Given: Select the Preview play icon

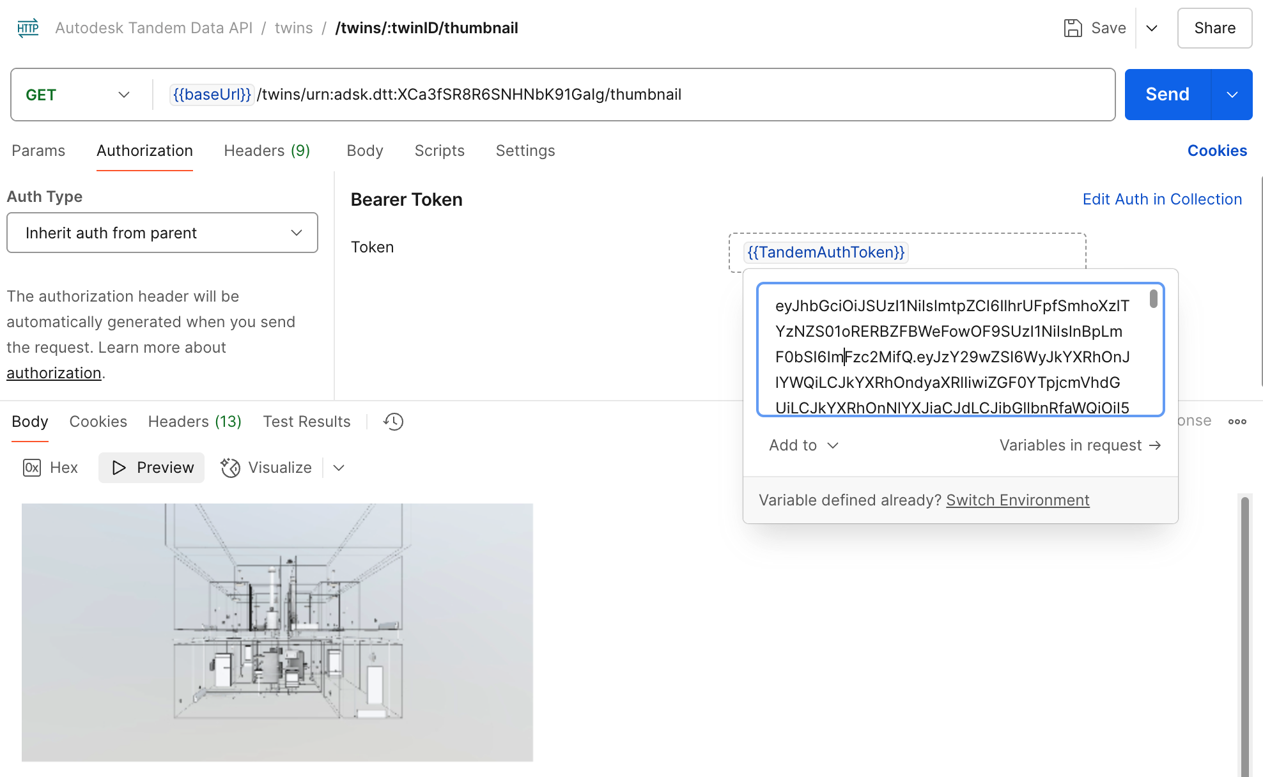Looking at the screenshot, I should (x=119, y=468).
